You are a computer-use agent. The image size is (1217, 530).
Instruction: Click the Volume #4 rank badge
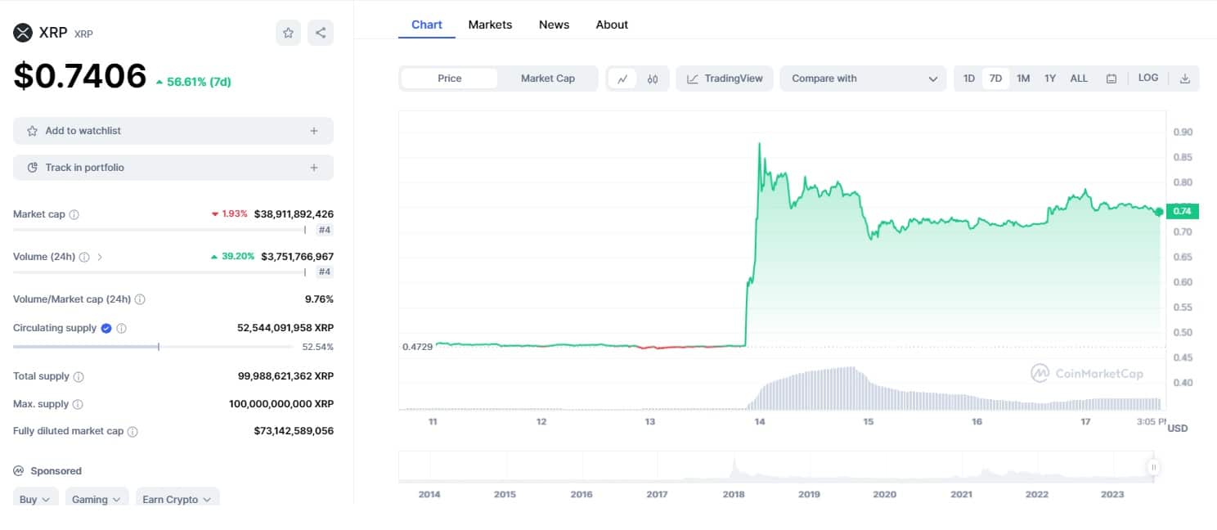point(325,272)
